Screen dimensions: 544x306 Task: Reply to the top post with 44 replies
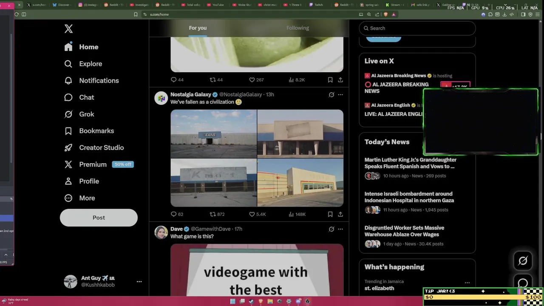point(177,80)
